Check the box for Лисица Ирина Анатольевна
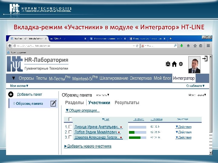Screen dimensions: 218x163 (x=70, y=127)
